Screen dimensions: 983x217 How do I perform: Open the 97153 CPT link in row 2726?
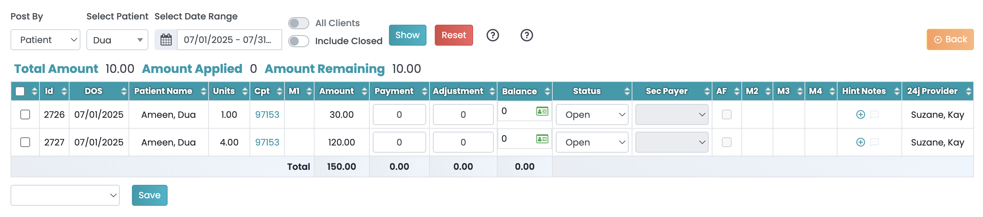tap(267, 114)
